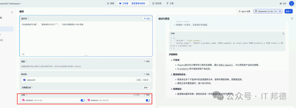This screenshot has height=108, width=296.
Task: Click the 生成 prompt generate button
Action: (x=147, y=18)
